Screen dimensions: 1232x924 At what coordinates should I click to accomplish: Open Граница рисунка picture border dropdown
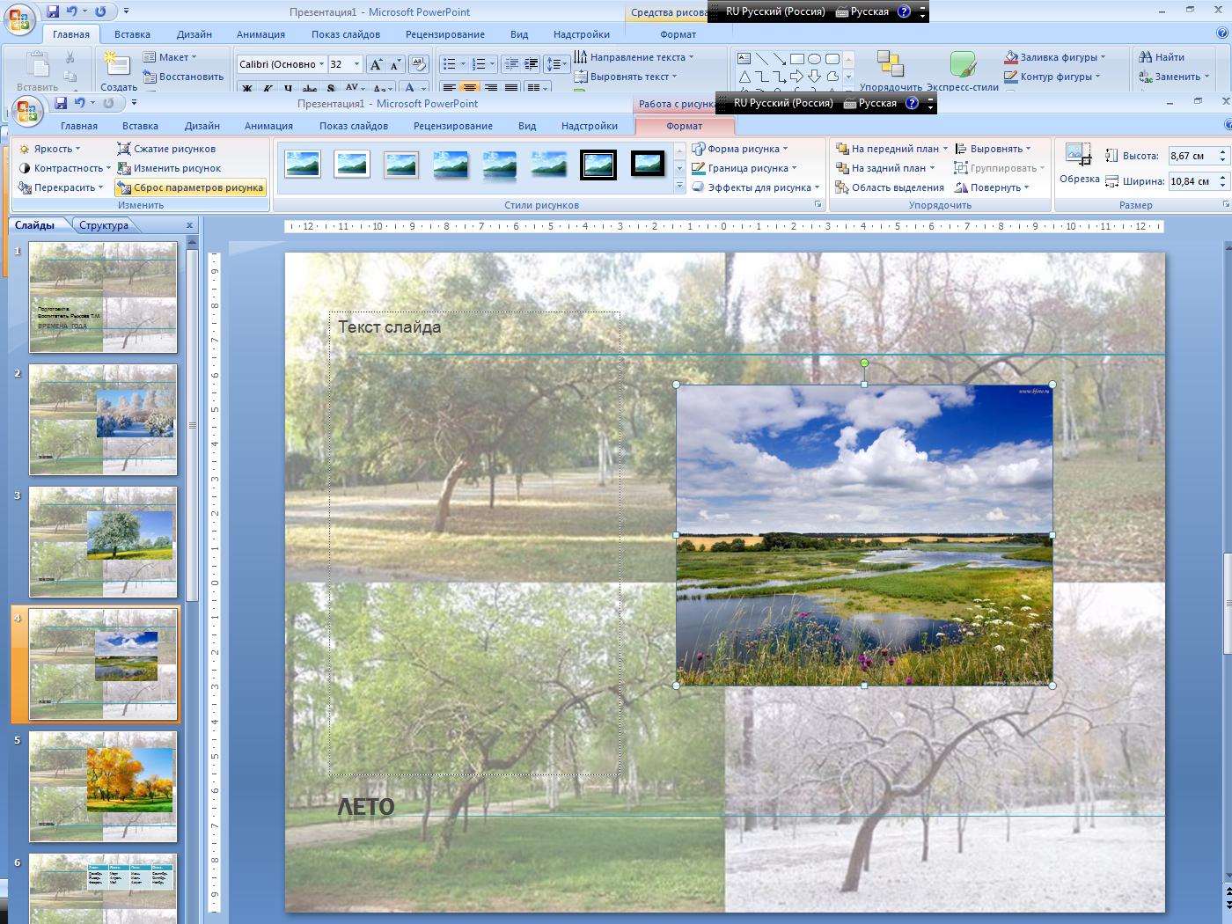(744, 168)
